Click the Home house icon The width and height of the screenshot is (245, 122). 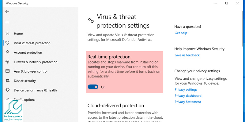click(x=7, y=34)
